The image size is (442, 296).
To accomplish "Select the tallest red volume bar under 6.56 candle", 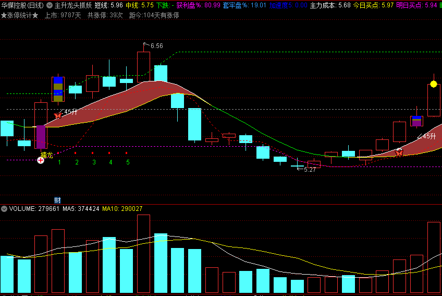I will tap(143, 254).
